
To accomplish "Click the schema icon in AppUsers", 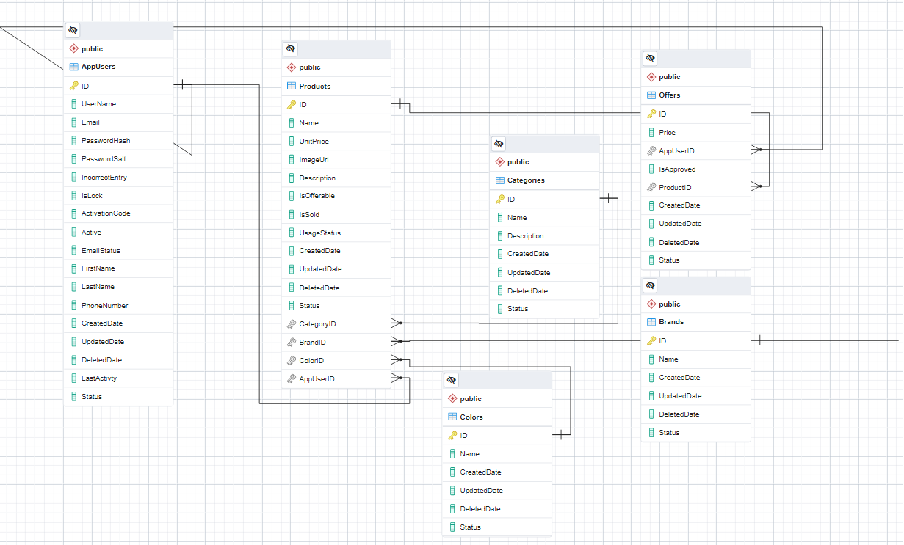I will pos(73,48).
